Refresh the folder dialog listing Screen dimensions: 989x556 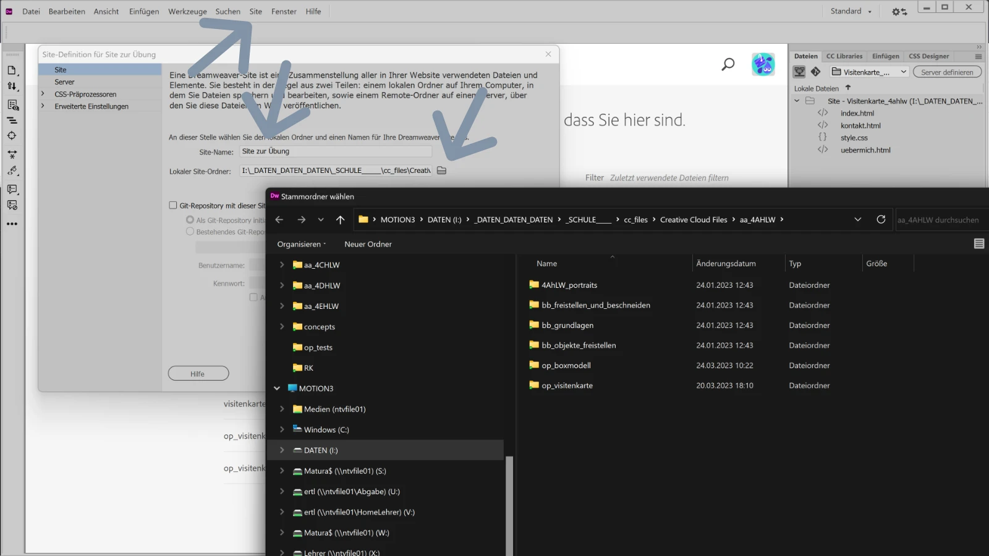(x=881, y=219)
